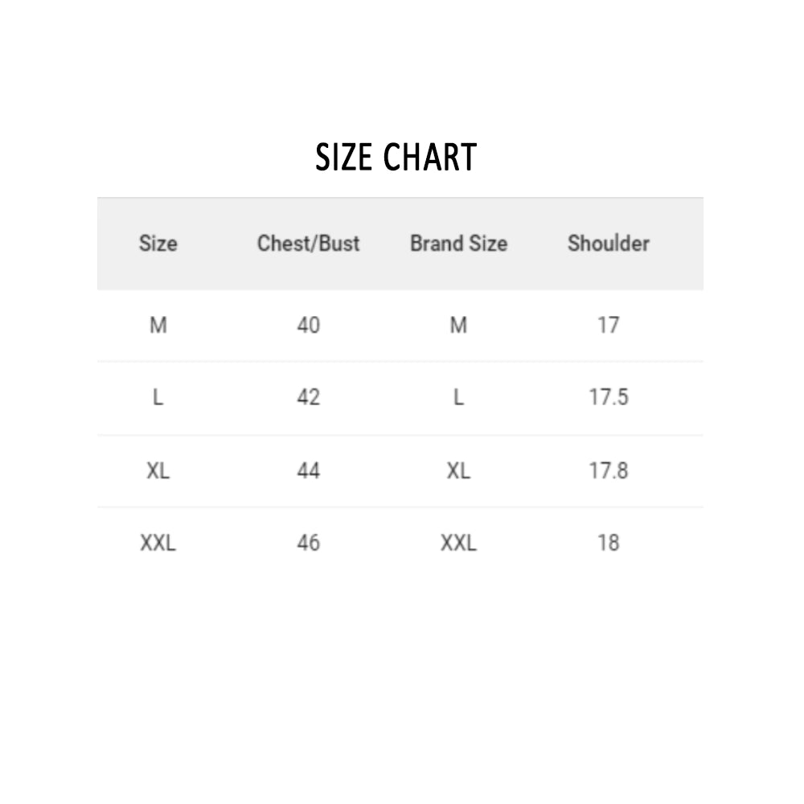Select XXL in the Size column

tap(158, 544)
